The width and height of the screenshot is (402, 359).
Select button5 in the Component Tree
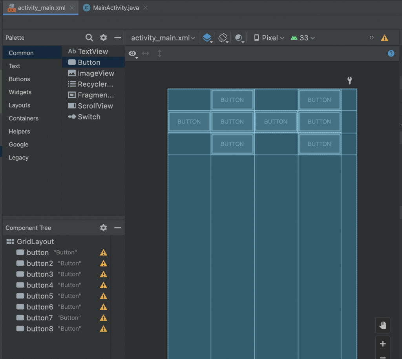point(39,296)
